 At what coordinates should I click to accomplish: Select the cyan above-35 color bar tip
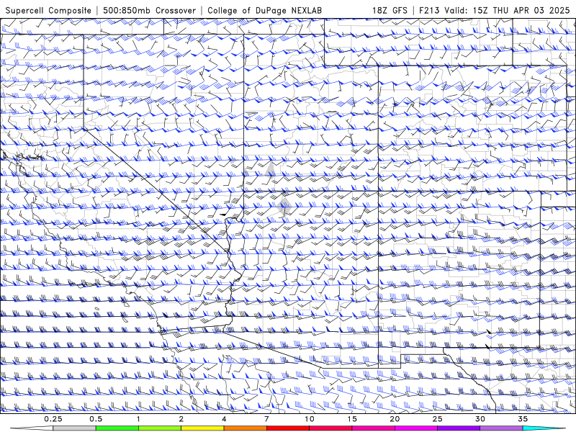(x=544, y=428)
